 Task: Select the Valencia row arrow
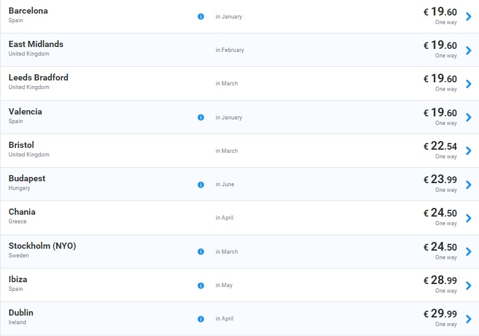(468, 118)
